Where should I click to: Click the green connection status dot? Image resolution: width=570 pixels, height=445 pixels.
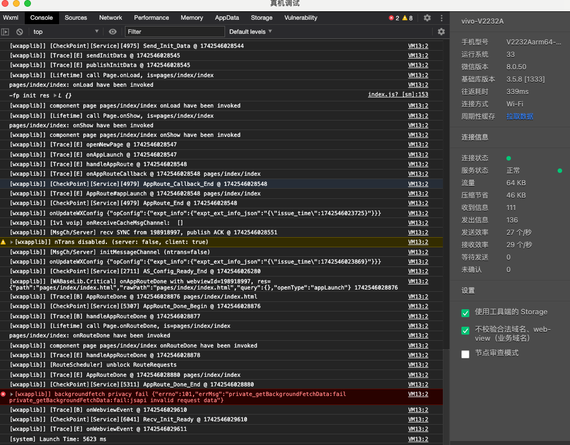[x=509, y=158]
